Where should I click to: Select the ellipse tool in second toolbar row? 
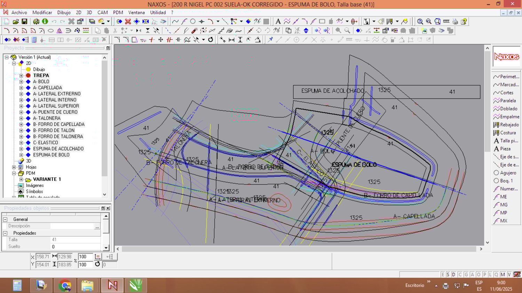[50, 31]
